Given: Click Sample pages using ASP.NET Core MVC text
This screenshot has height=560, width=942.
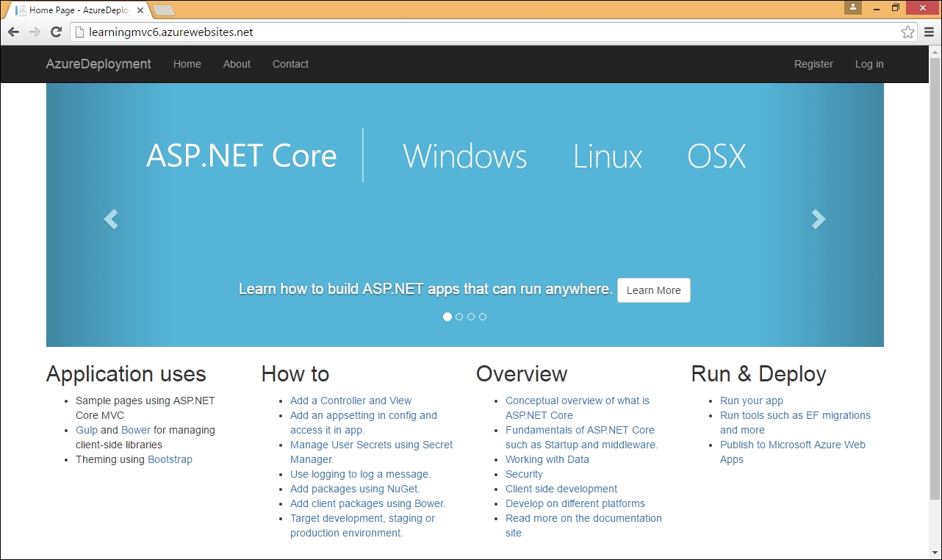Looking at the screenshot, I should click(x=145, y=408).
